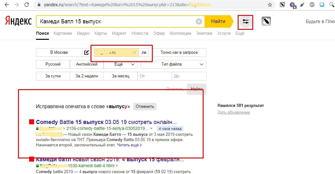Clear the search query with the X icon
Viewport: 335px width, 174px height.
[199, 21]
